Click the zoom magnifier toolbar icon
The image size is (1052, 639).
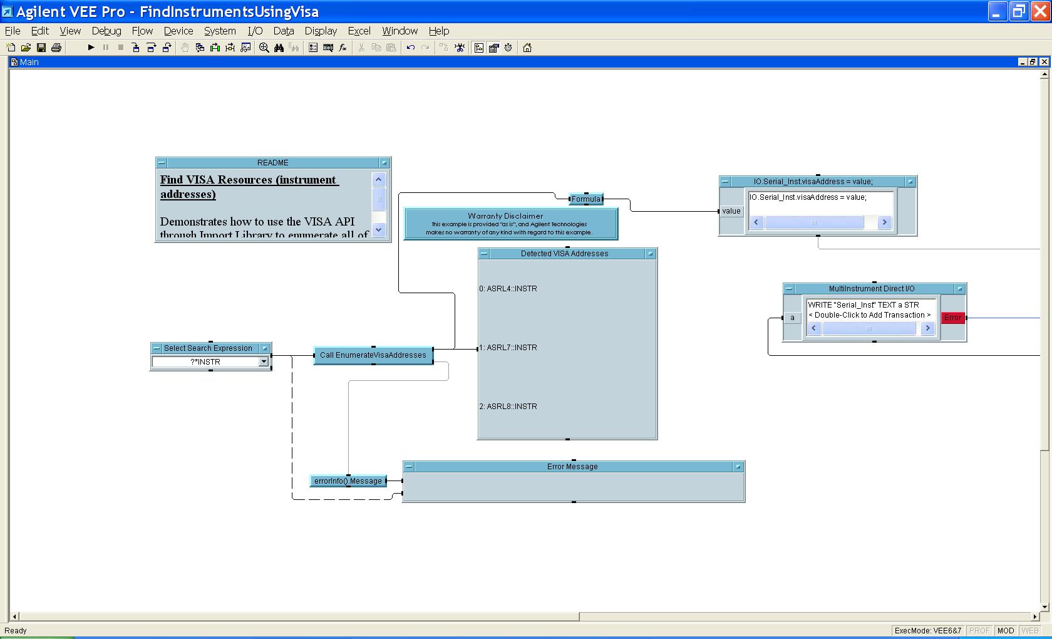pyautogui.click(x=264, y=48)
